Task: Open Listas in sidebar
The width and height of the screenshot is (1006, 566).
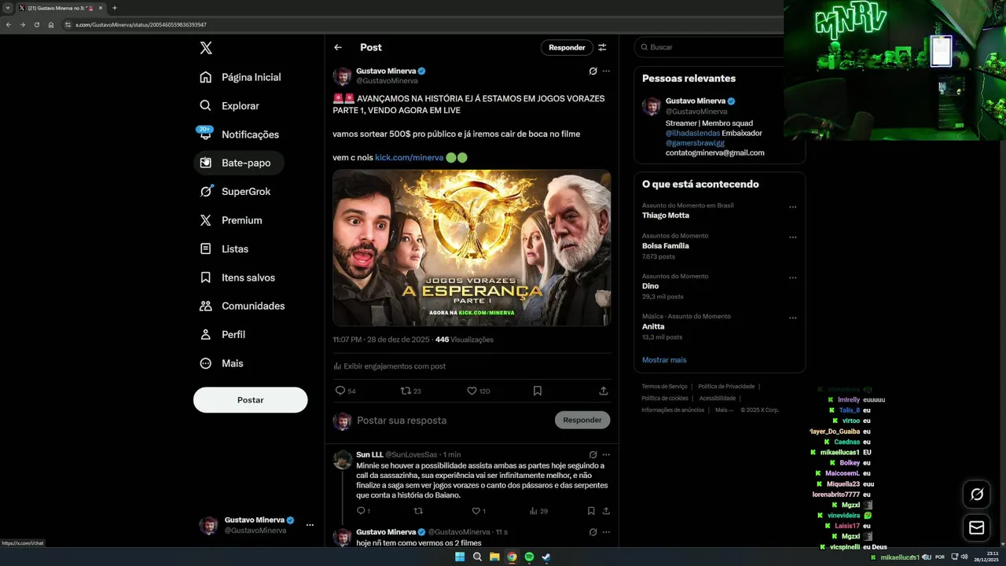Action: click(224, 248)
